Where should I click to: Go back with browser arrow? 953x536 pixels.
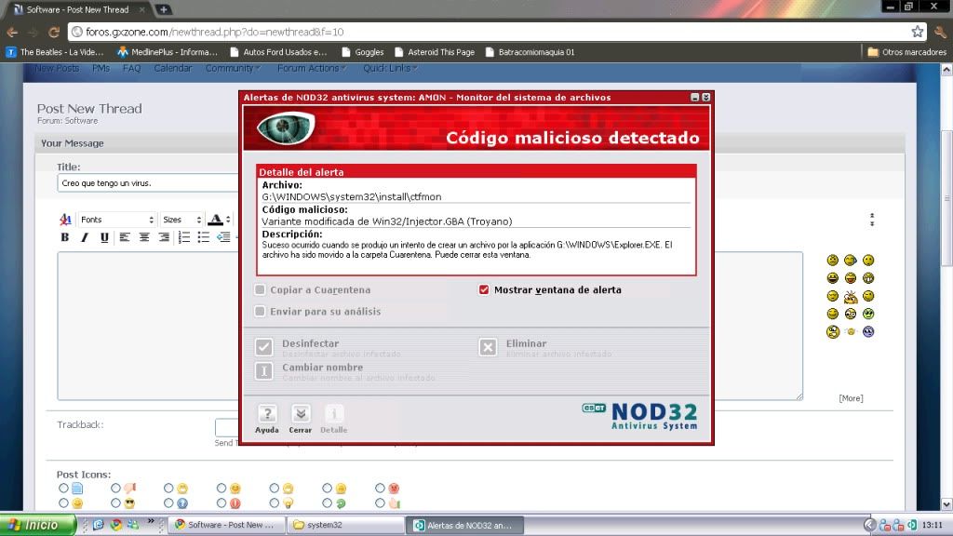(12, 33)
